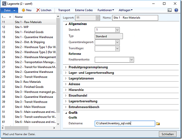Expand the Adresse section
The height and width of the screenshot is (139, 182).
tap(66, 84)
